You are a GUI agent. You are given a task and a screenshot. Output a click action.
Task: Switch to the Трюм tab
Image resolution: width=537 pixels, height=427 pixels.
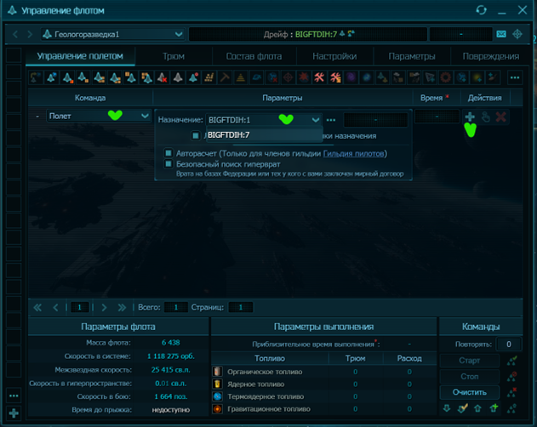tap(174, 56)
